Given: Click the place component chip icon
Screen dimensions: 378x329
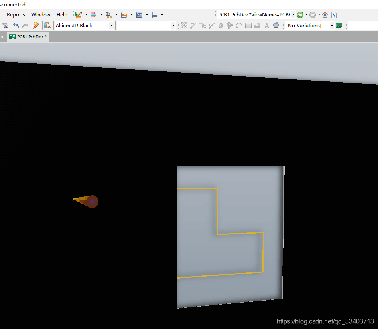Looking at the screenshot, I should point(276,25).
